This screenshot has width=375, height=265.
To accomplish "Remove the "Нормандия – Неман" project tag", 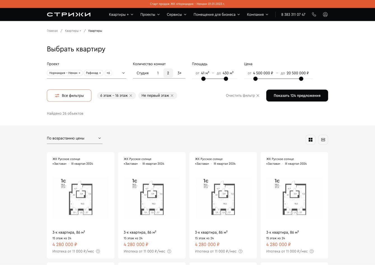I will 79,73.
